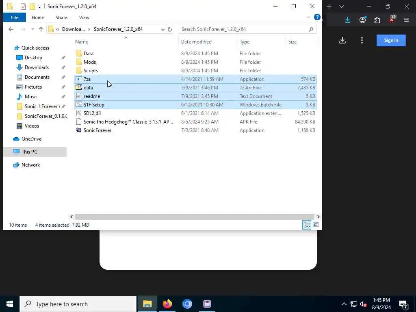Image resolution: width=416 pixels, height=312 pixels.
Task: Click the Mods folder icon
Action: [79, 62]
